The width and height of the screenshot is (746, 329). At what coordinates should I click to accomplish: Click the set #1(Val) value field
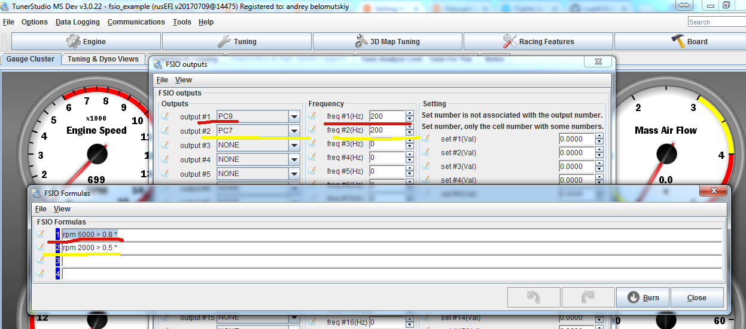pyautogui.click(x=576, y=139)
